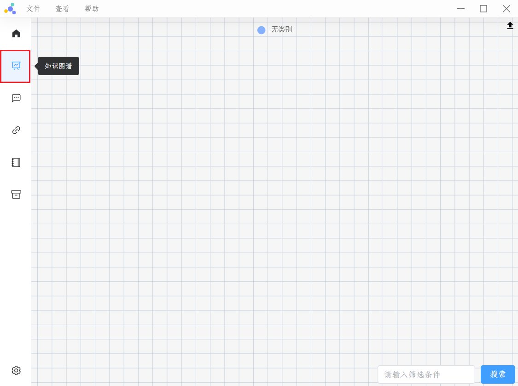Focus the 请输入筛选条件 filter input field
Screen dimensions: 518x386
(x=426, y=374)
